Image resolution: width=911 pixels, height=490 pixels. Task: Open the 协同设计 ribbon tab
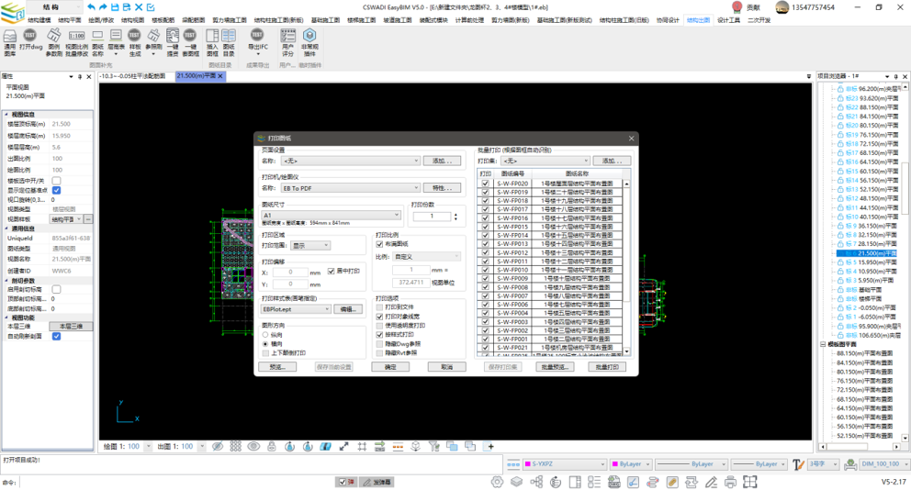pyautogui.click(x=667, y=19)
